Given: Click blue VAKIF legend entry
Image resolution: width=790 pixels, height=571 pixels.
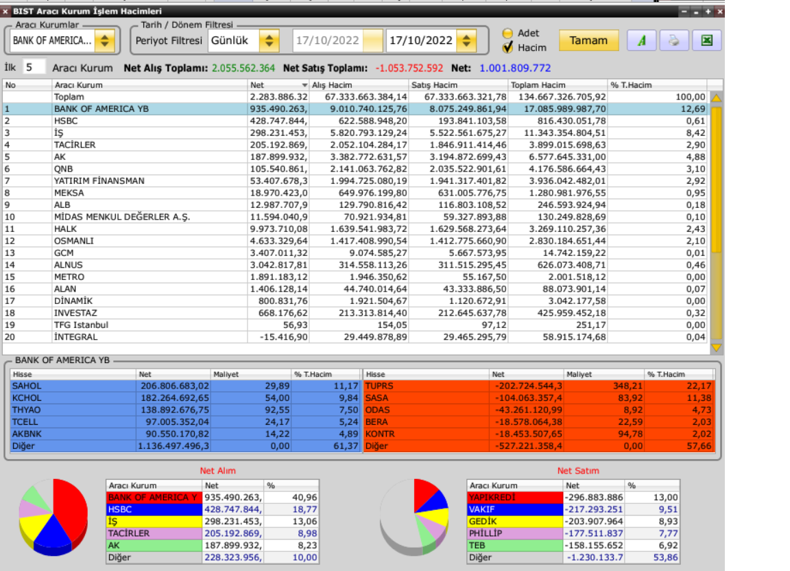Looking at the screenshot, I should click(515, 509).
